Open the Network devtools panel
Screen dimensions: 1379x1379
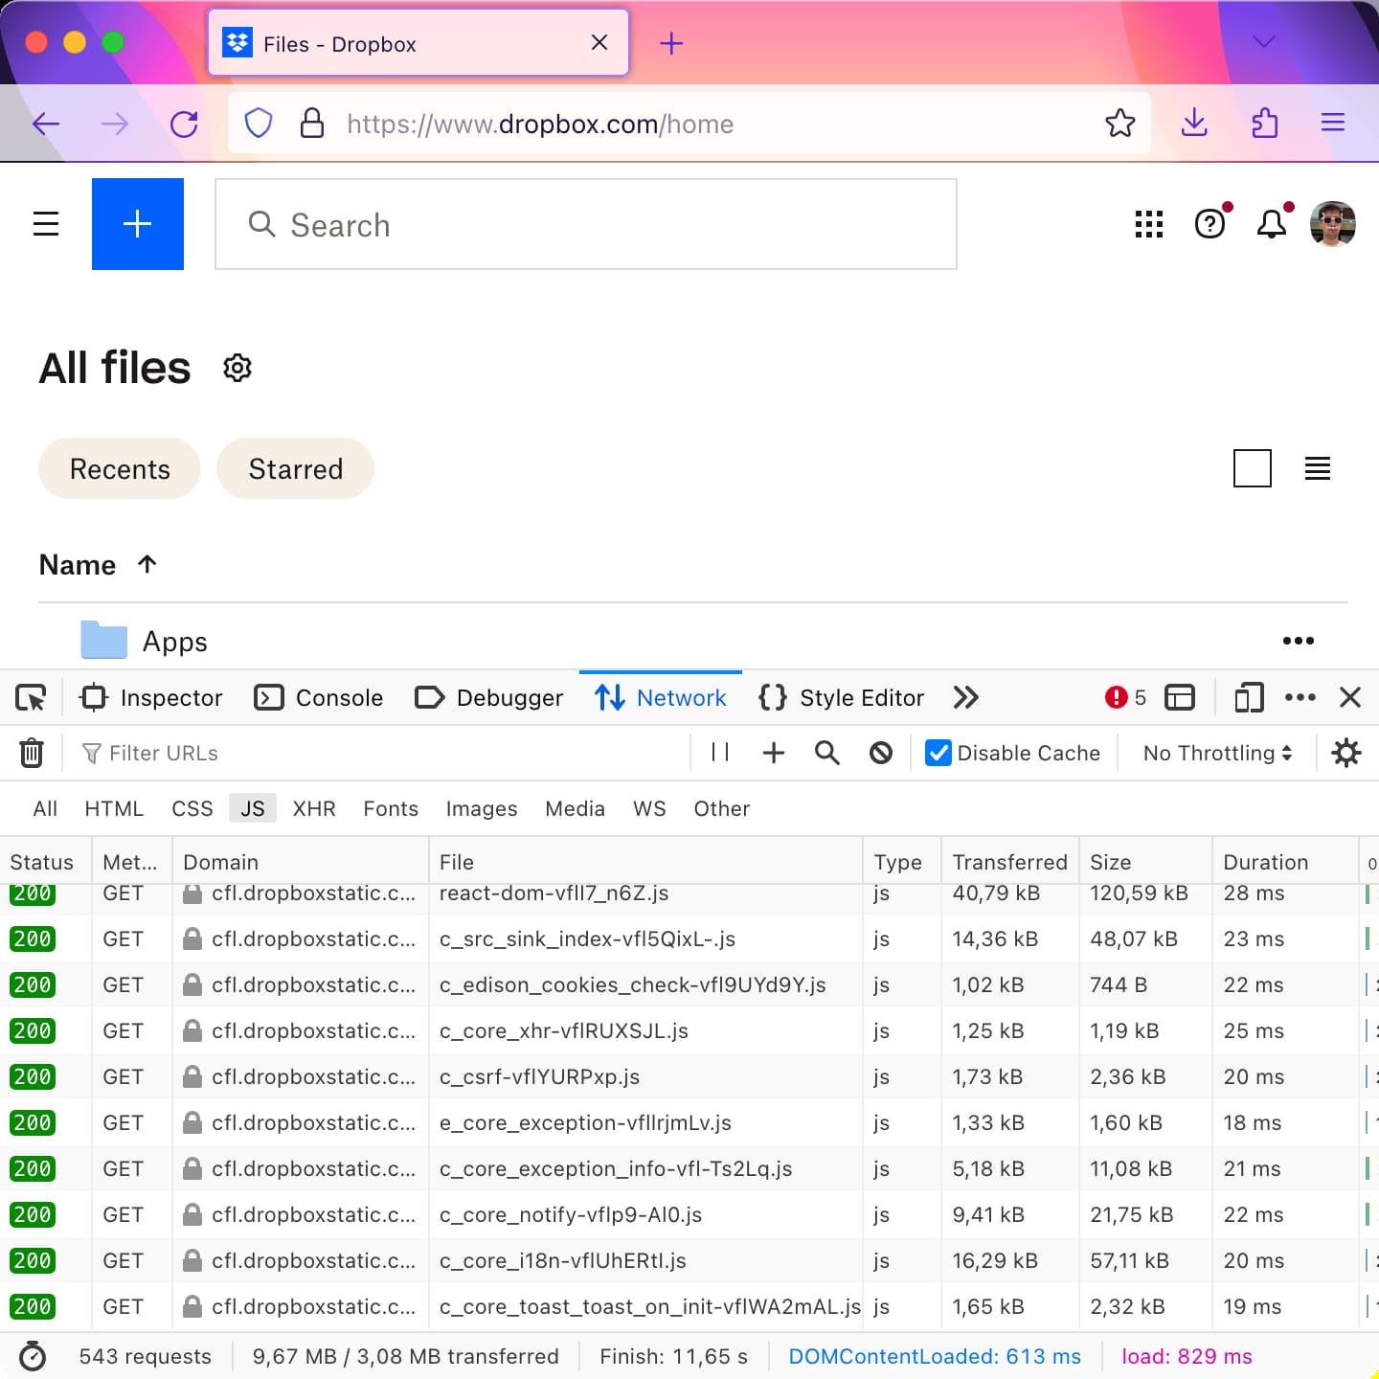click(x=661, y=697)
